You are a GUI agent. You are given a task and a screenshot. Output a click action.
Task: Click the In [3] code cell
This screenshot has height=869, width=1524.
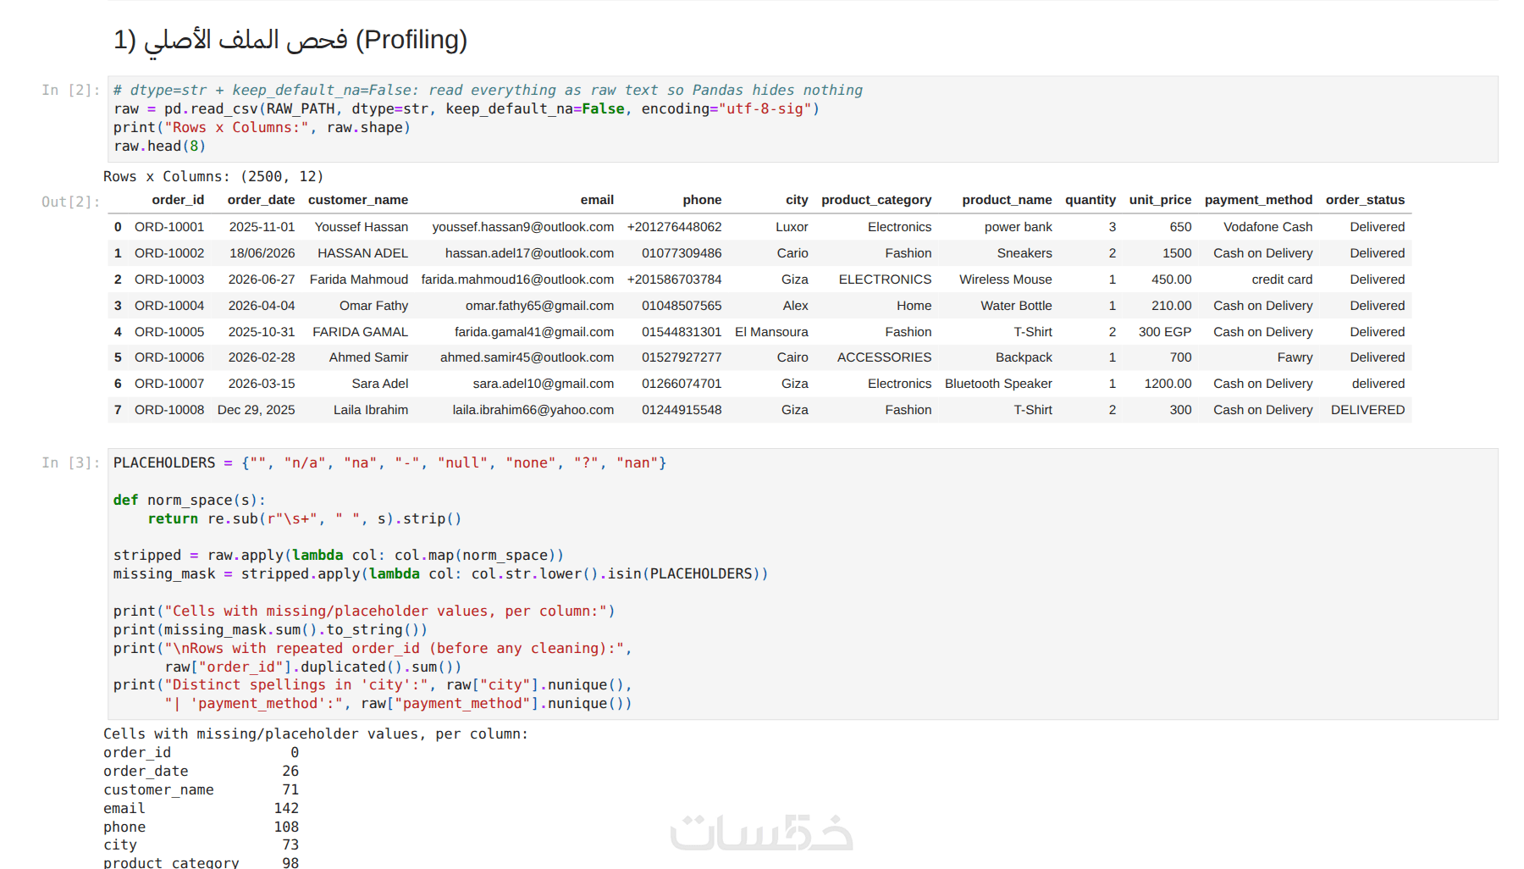[803, 584]
